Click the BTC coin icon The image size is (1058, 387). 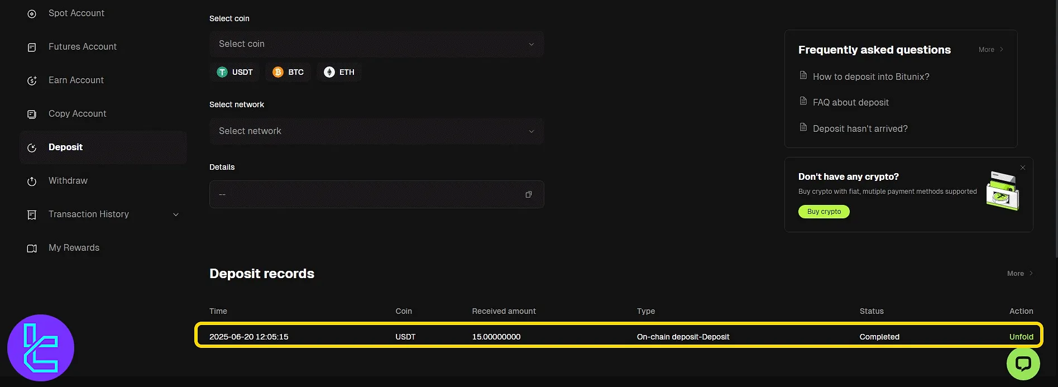(x=278, y=72)
